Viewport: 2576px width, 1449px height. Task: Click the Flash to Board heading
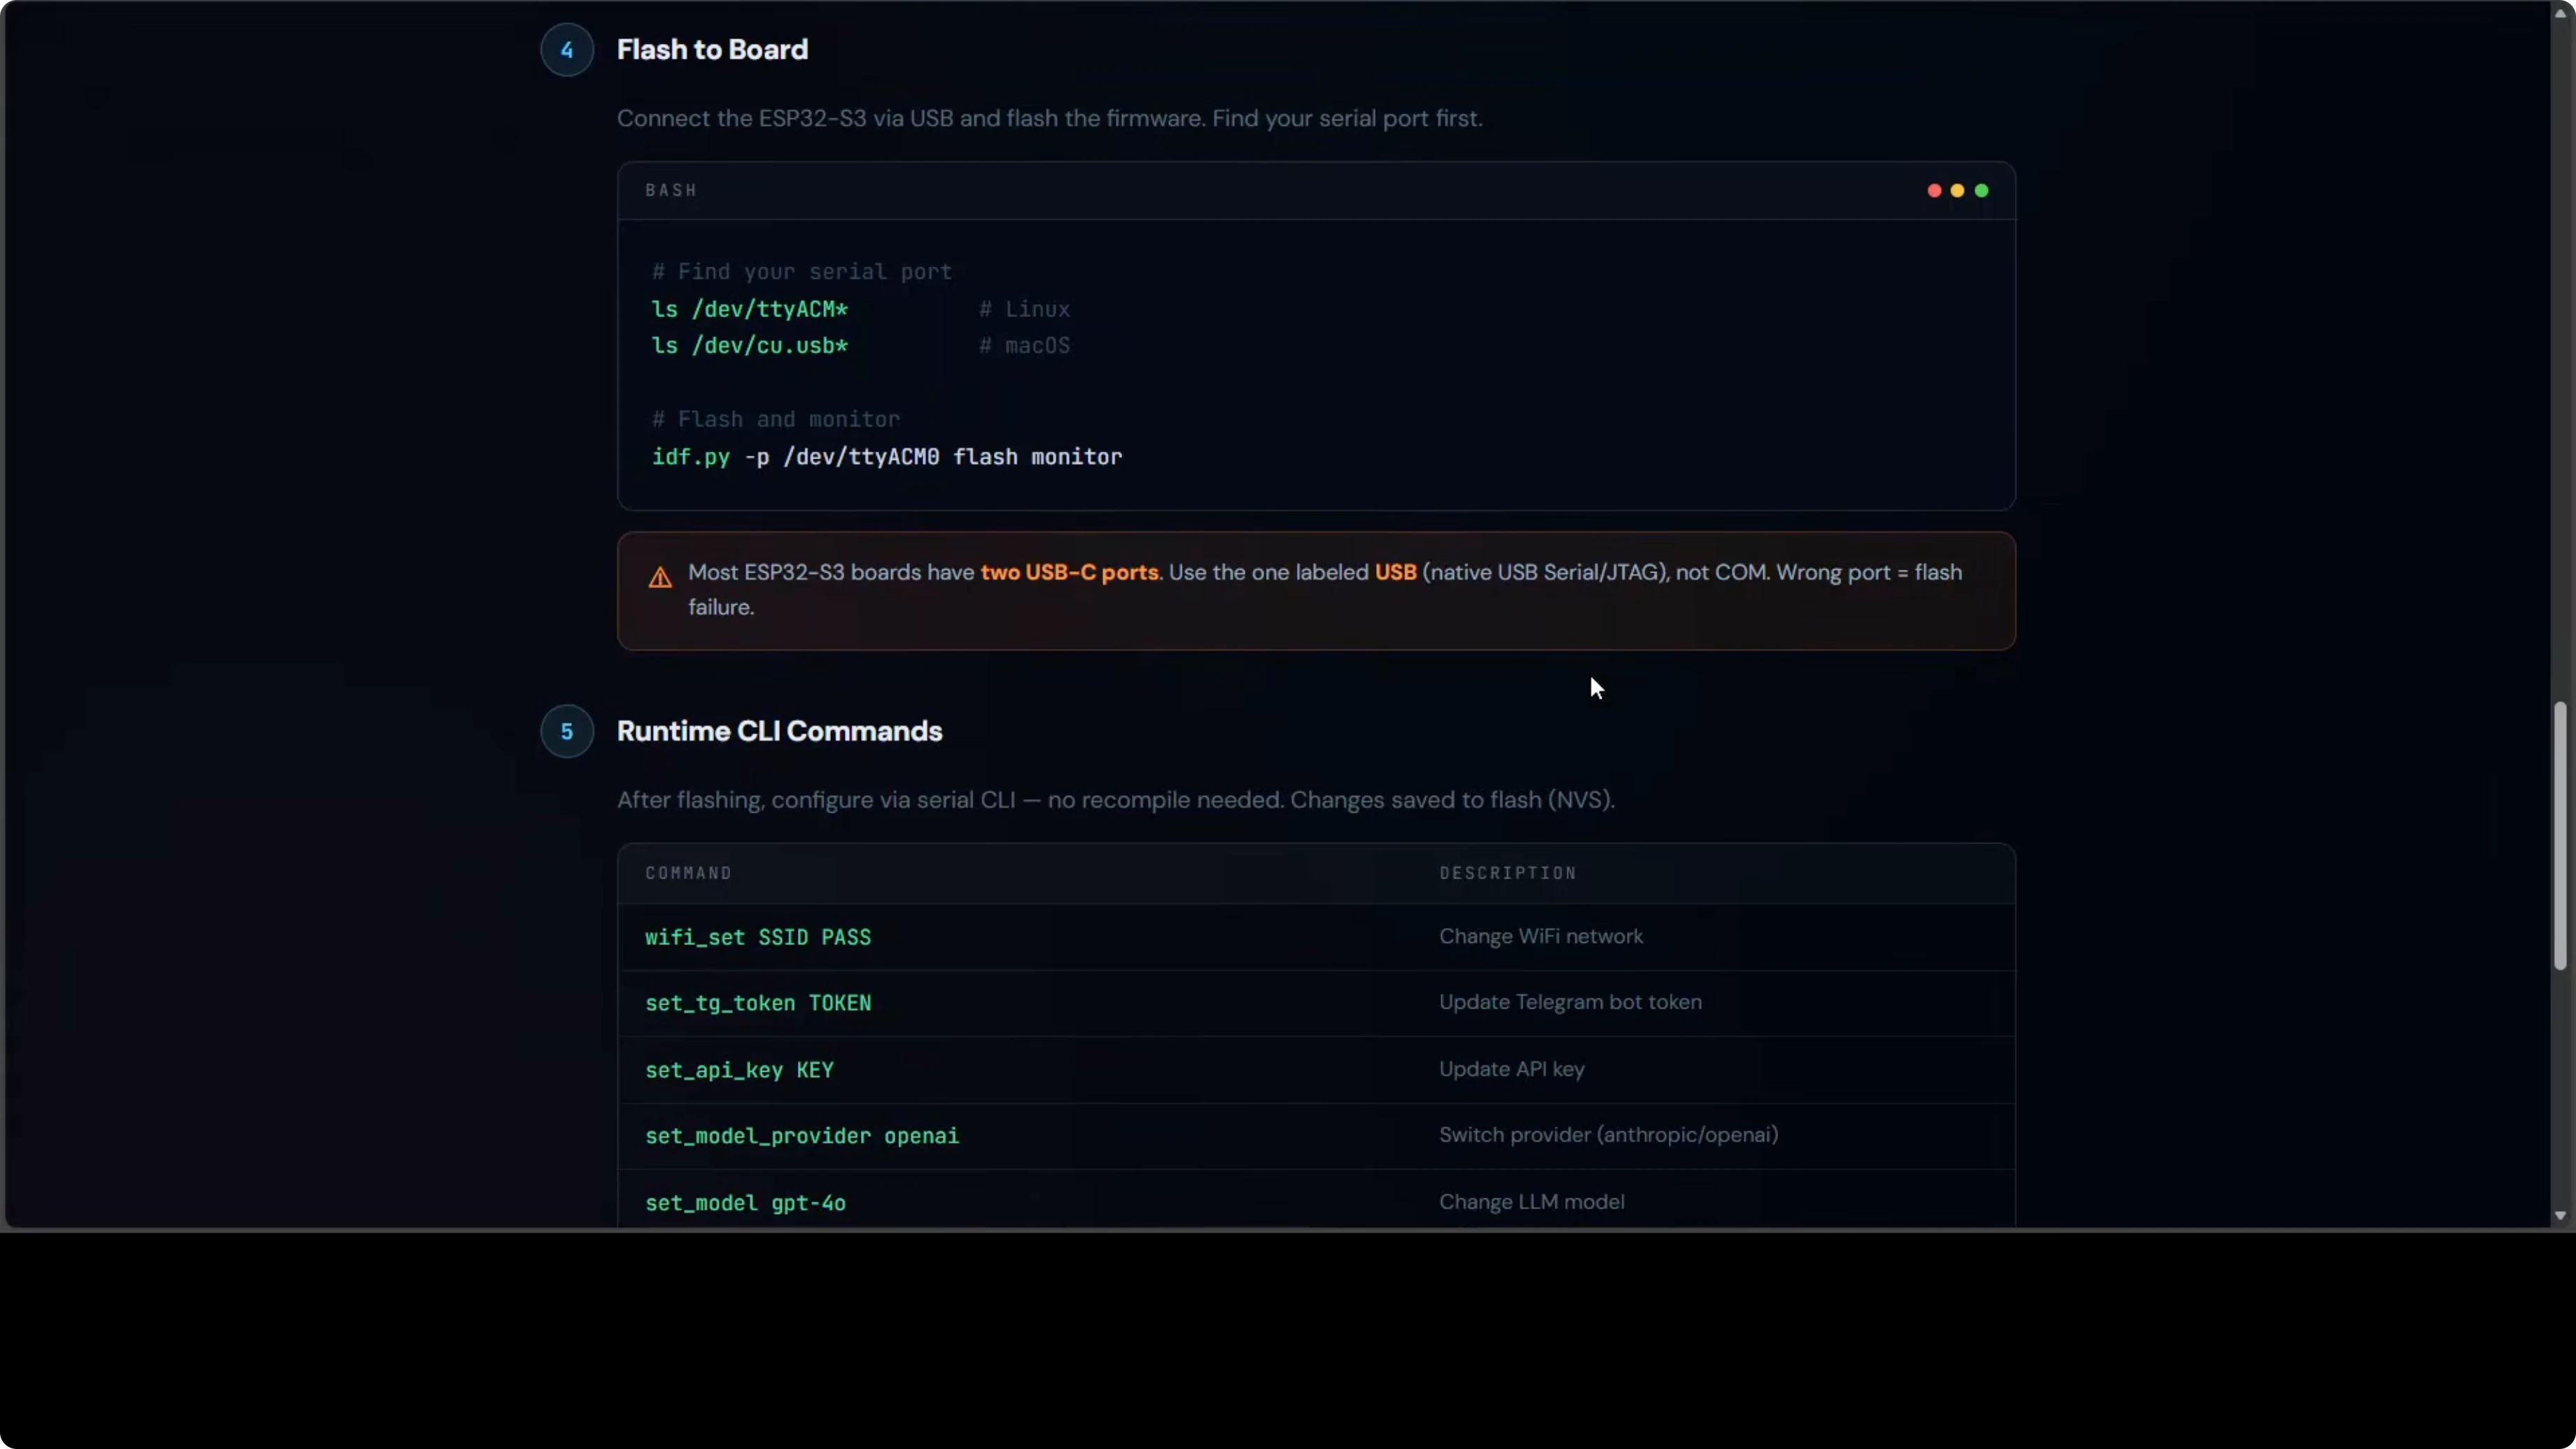coord(712,49)
